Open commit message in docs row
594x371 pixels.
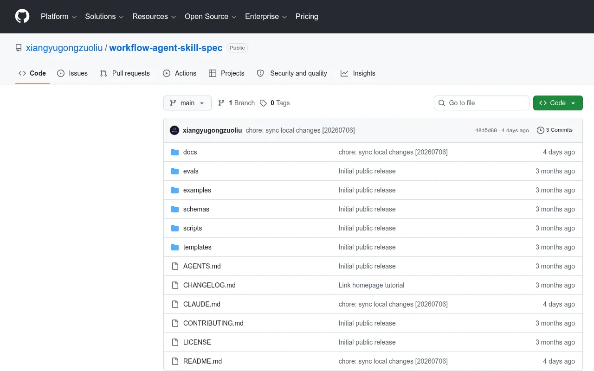tap(393, 152)
